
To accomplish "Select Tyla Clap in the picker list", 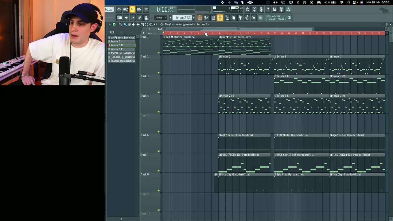I will click(x=122, y=61).
